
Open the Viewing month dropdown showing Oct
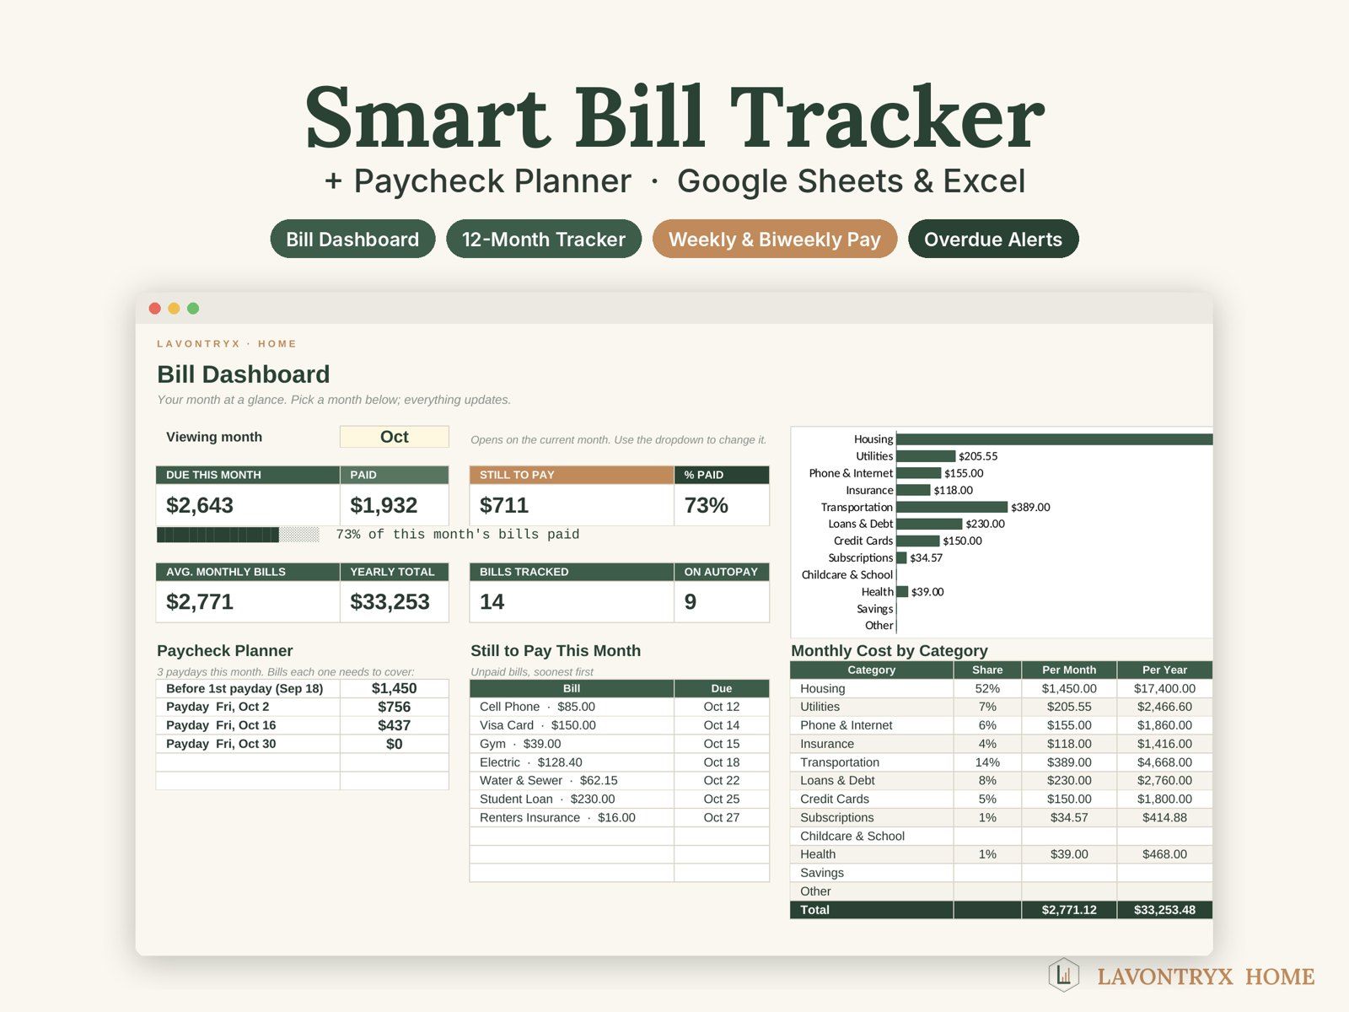(394, 437)
